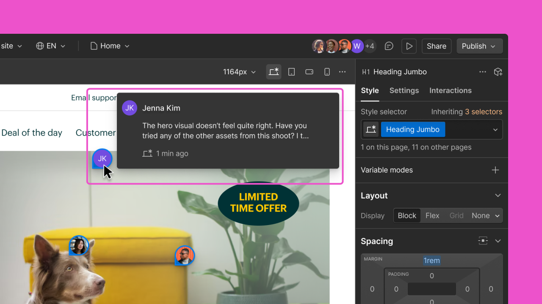Set display to Block
542x304 pixels.
406,215
